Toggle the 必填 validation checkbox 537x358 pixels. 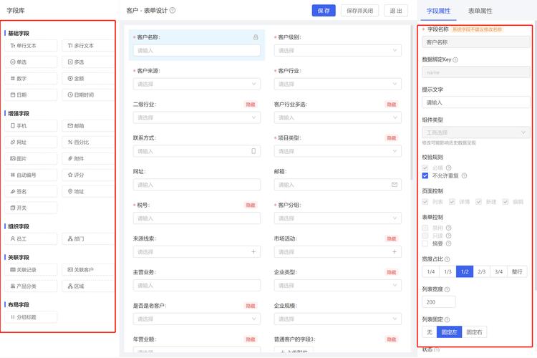[x=425, y=168]
